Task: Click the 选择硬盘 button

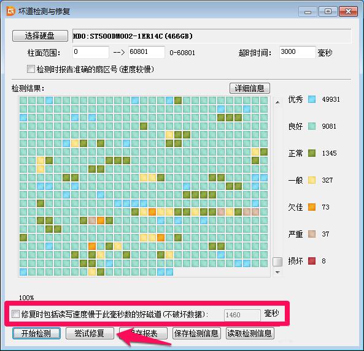Action: click(x=40, y=36)
